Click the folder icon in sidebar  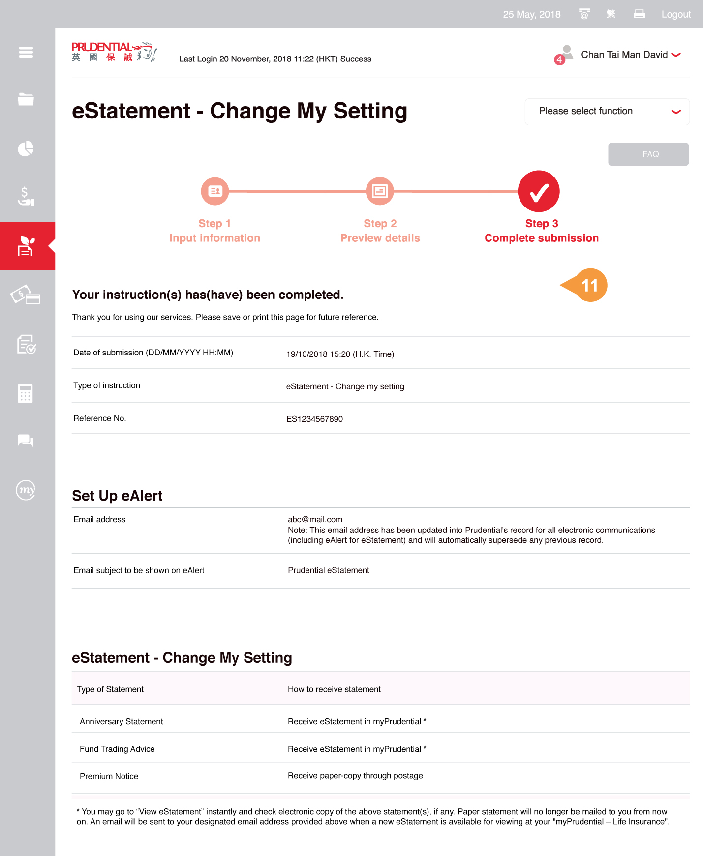click(x=26, y=99)
